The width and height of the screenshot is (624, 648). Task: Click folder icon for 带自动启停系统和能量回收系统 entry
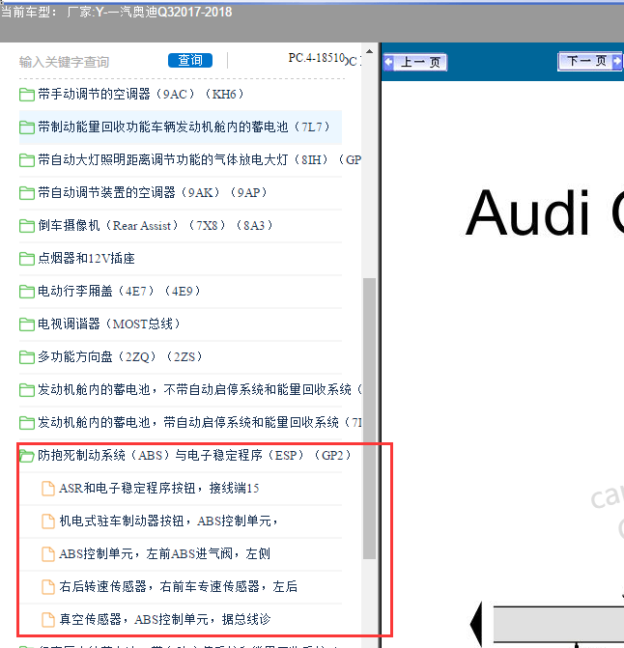27,422
